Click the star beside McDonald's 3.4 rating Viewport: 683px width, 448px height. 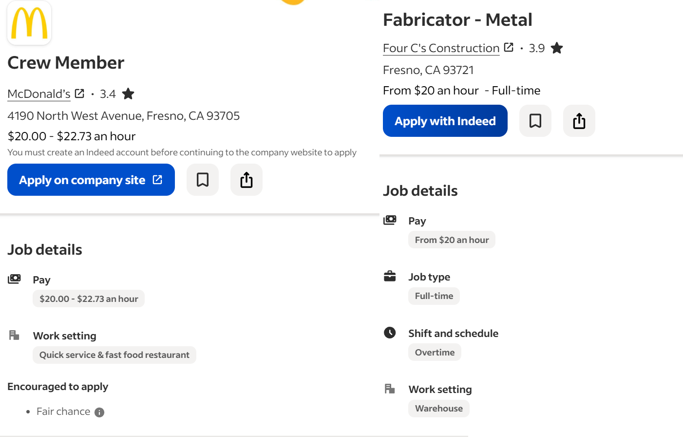click(x=128, y=93)
